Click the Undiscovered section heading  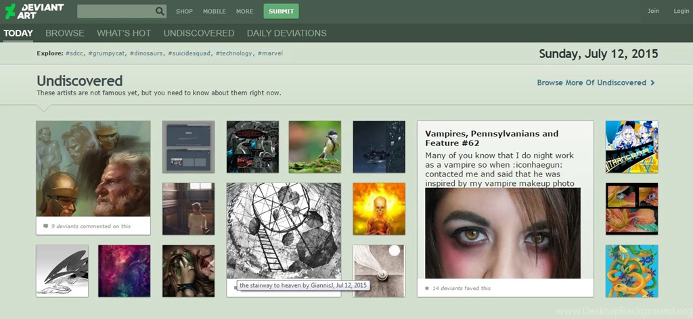point(80,80)
